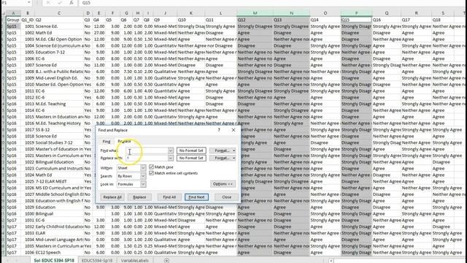Click the Q12 header cell in column M
The image size is (467, 263).
[x=255, y=20]
